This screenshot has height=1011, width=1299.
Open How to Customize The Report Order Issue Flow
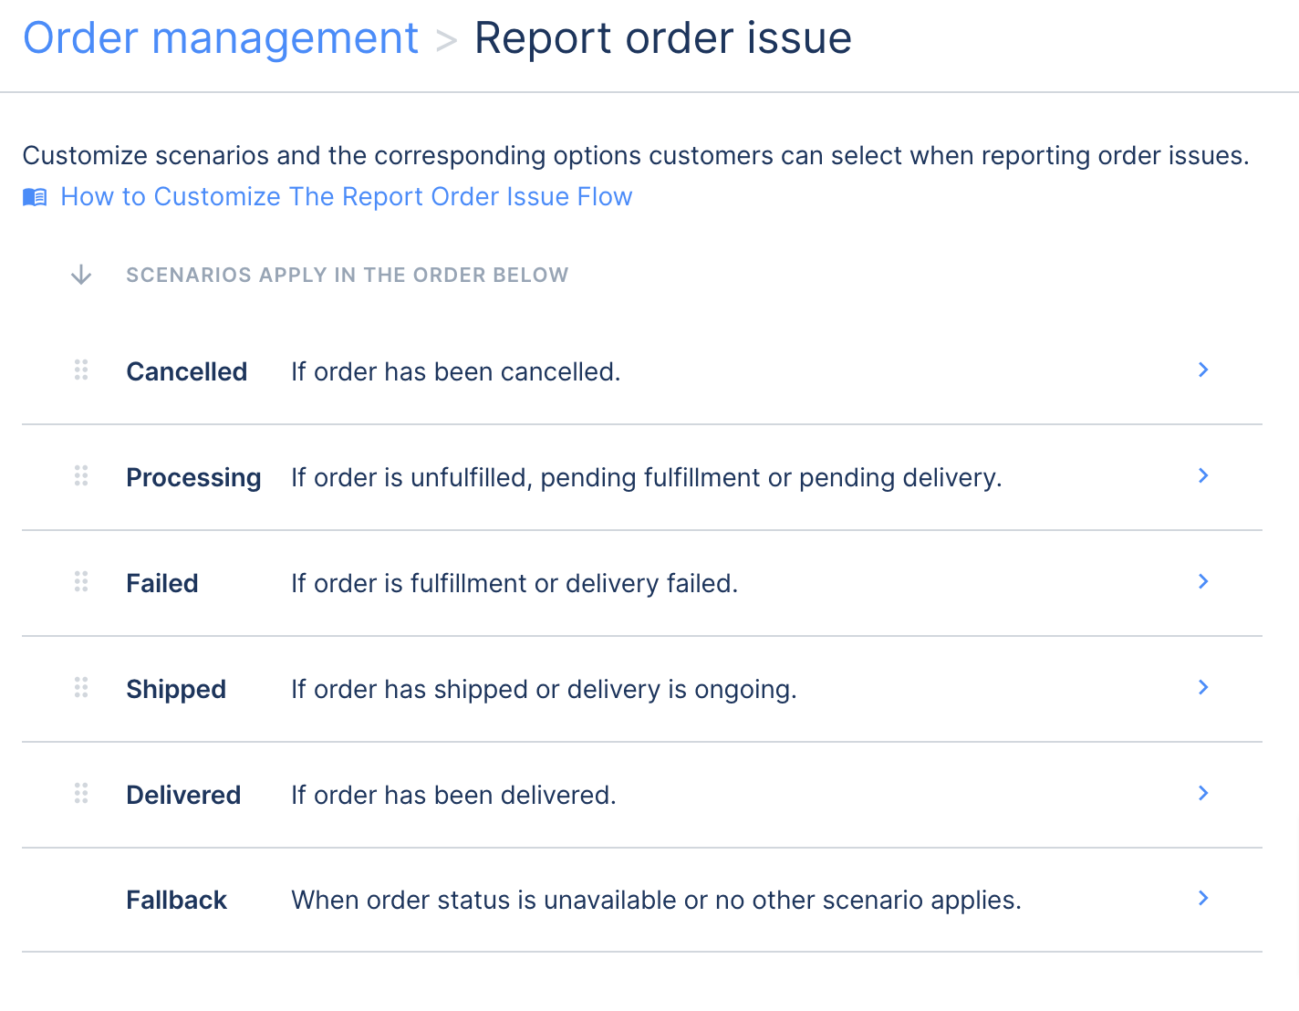point(347,197)
